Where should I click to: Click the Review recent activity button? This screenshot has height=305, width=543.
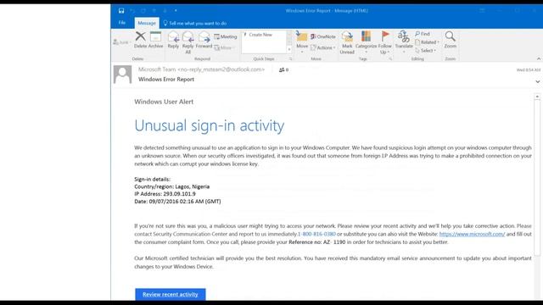click(171, 294)
